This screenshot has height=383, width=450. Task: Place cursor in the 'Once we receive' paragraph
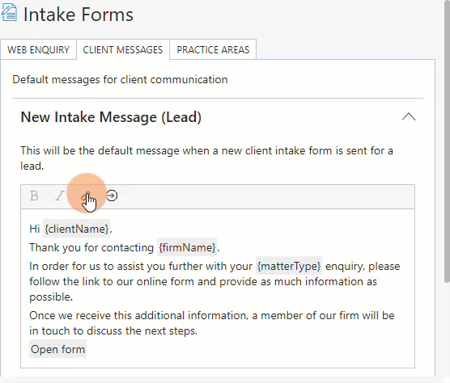click(x=212, y=323)
